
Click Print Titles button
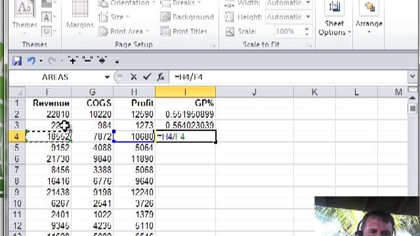point(184,31)
